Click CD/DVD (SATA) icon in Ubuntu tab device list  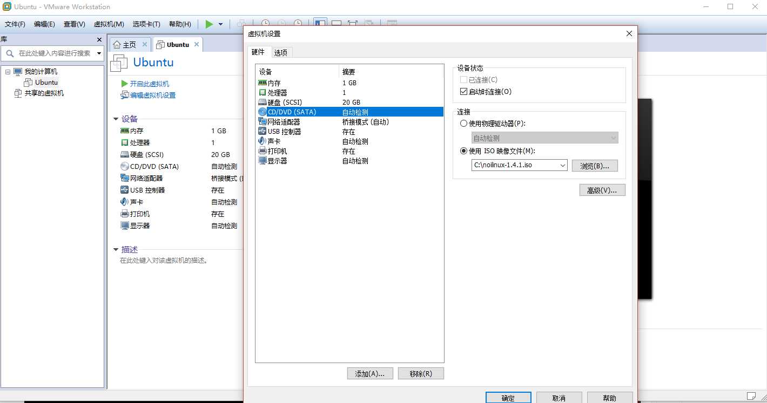click(125, 166)
